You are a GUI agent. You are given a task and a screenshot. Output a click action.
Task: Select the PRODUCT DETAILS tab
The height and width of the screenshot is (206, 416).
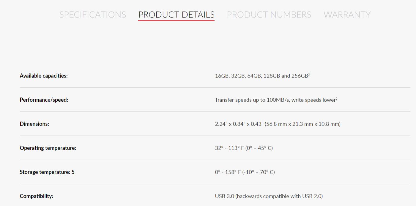tap(176, 14)
